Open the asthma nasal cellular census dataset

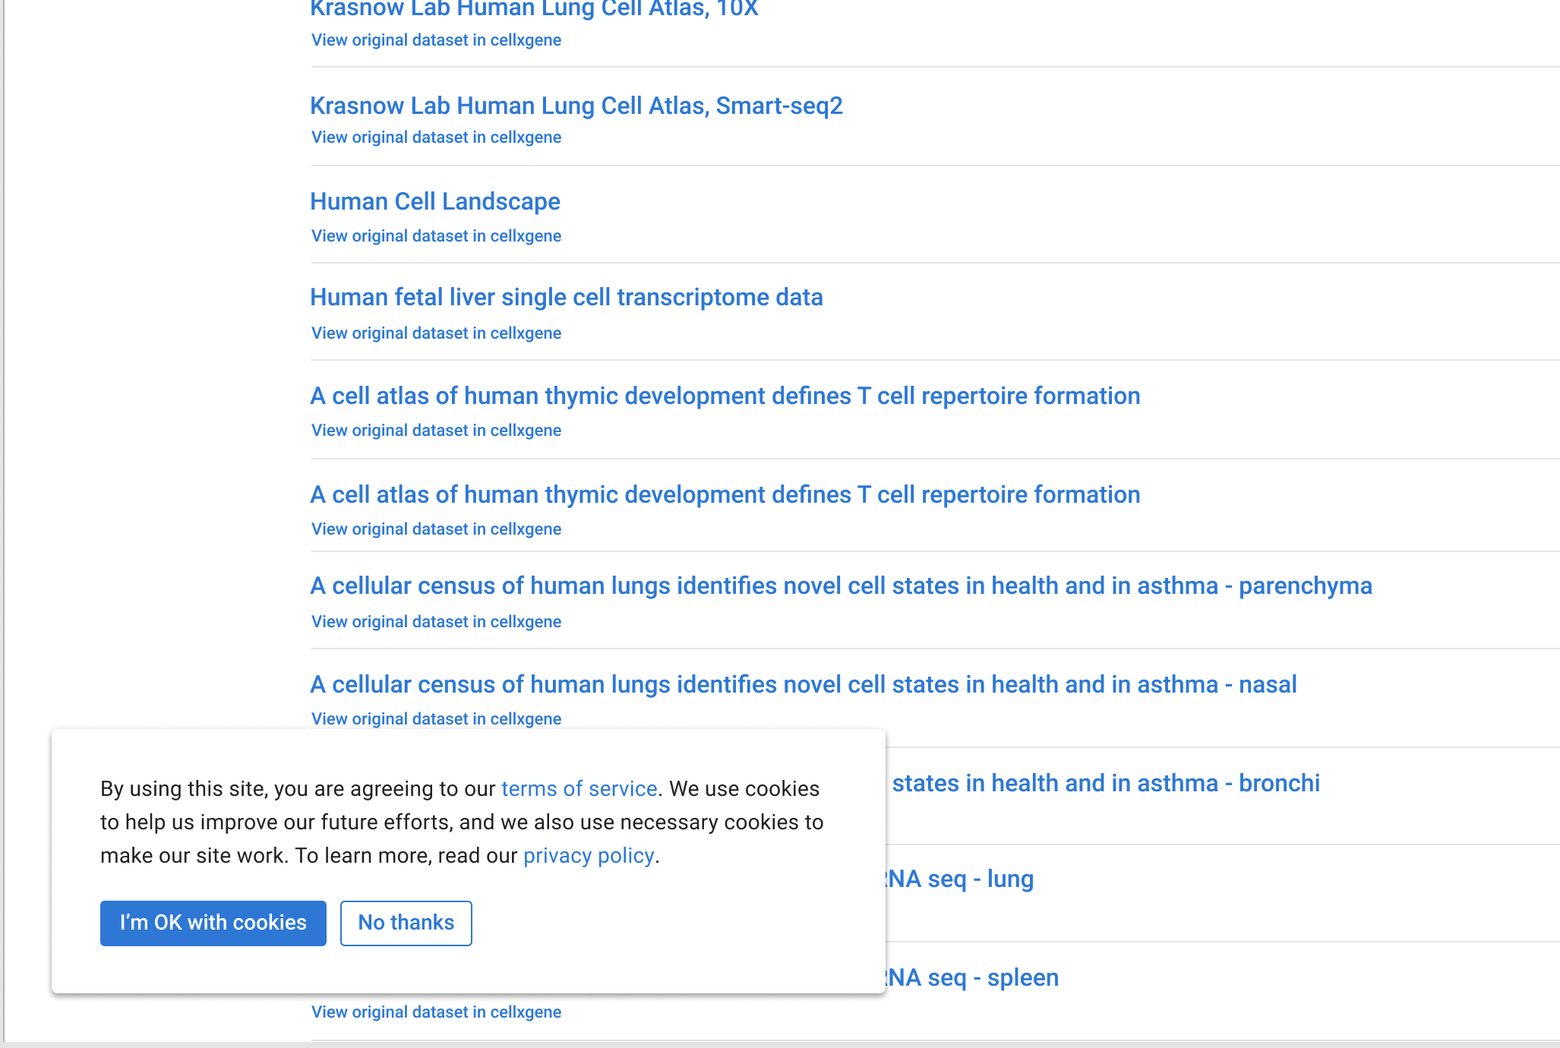pyautogui.click(x=803, y=684)
